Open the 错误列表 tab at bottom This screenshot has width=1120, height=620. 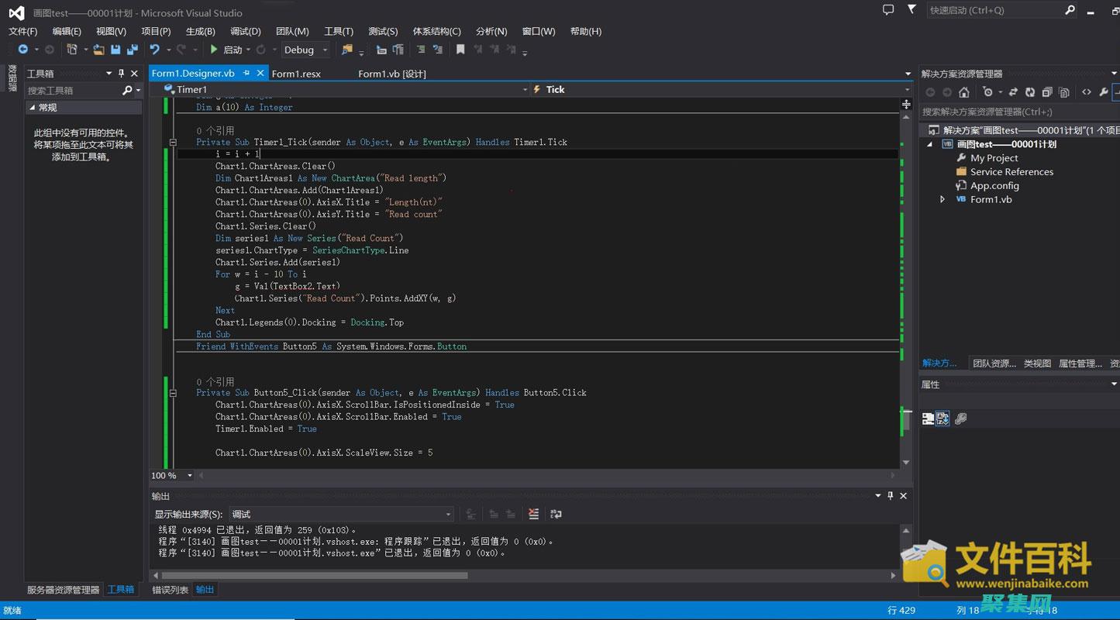170,590
